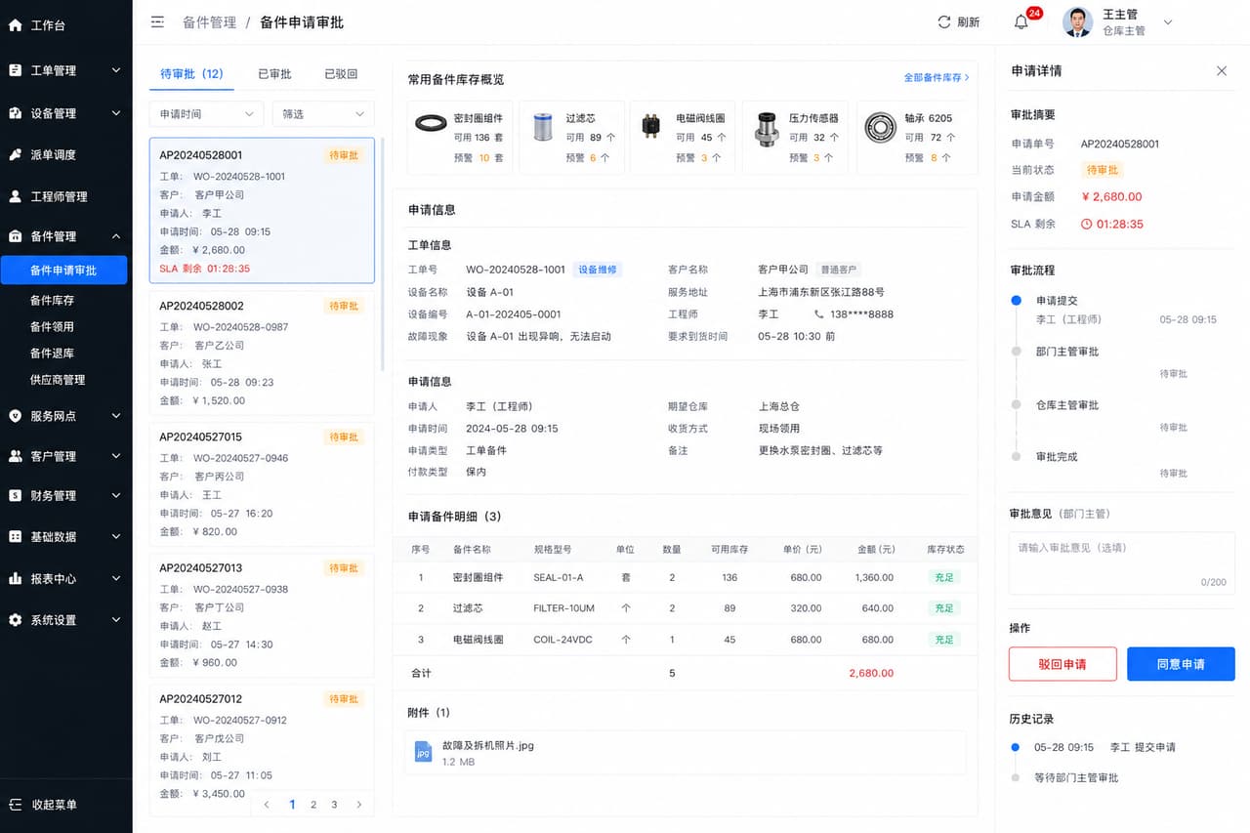Click the 工单管理 sidebar icon

click(x=15, y=70)
